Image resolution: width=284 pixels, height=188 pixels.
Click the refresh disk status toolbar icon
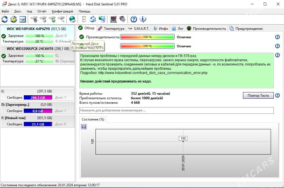click(x=5, y=19)
